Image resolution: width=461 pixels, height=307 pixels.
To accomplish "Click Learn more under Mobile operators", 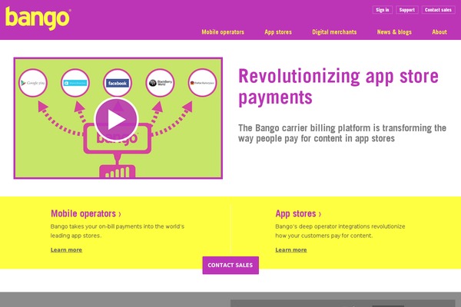I will click(66, 249).
